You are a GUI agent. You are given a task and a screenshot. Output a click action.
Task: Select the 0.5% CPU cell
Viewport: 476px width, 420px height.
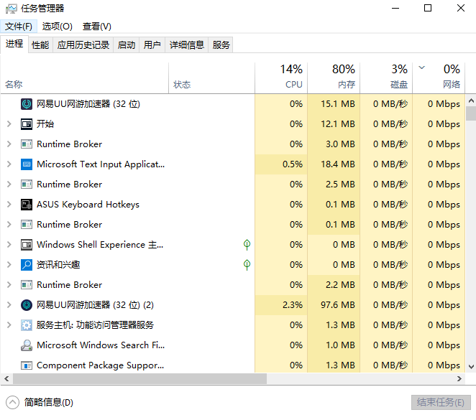coord(281,164)
